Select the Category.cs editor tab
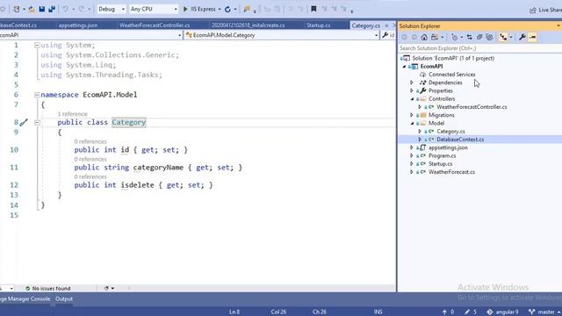Screen dimensions: 562x316 (x=365, y=25)
